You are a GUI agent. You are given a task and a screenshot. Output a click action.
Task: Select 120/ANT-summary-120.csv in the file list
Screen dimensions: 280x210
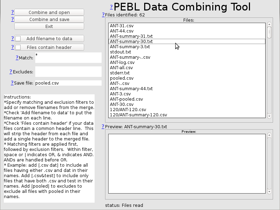(187, 115)
